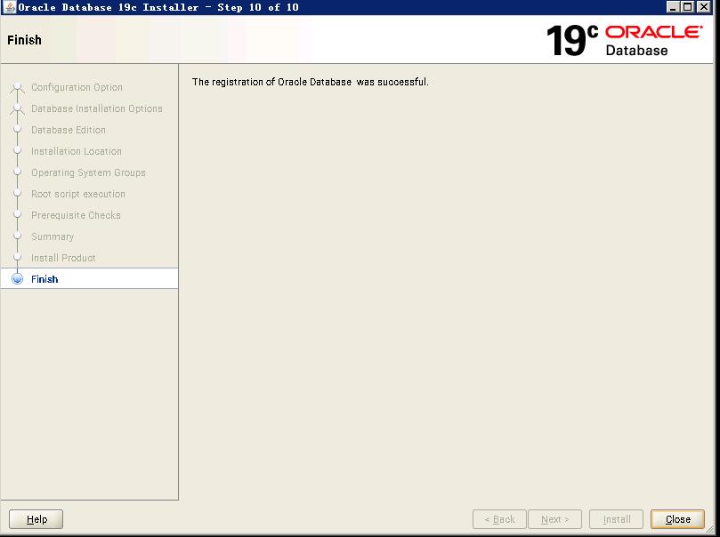Select the Database Installation Options step

97,108
